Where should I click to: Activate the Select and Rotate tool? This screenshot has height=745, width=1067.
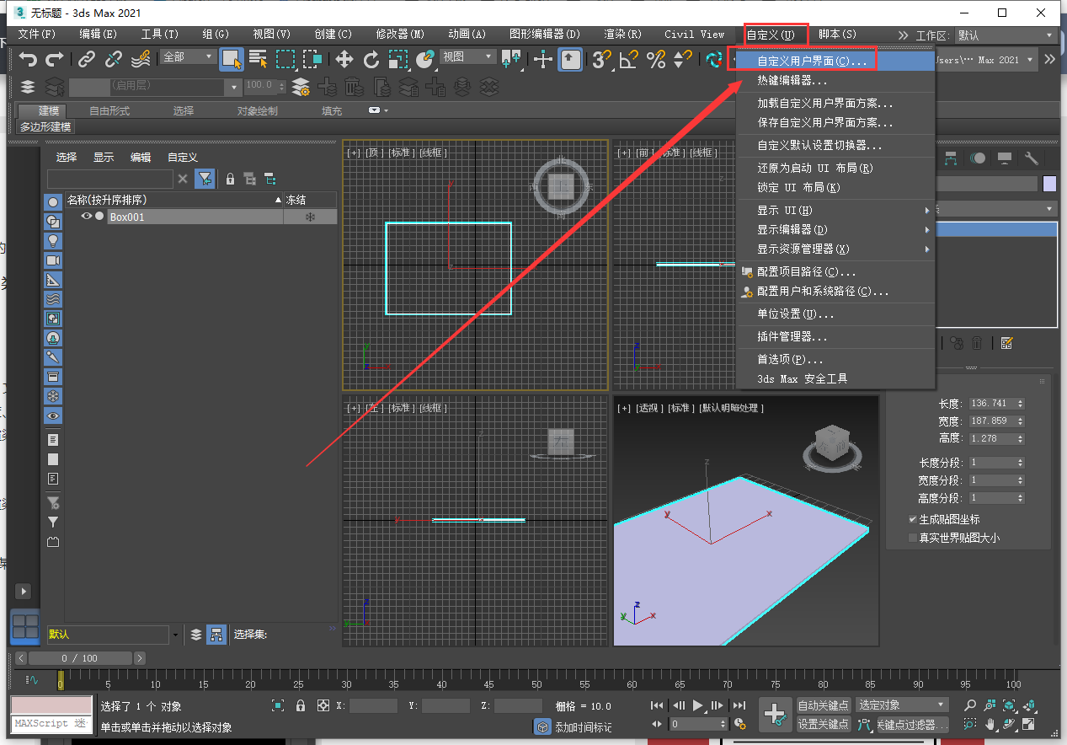click(371, 59)
